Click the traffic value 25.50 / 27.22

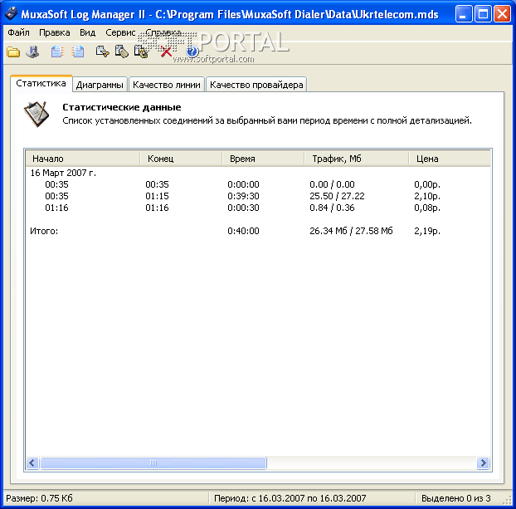[337, 196]
